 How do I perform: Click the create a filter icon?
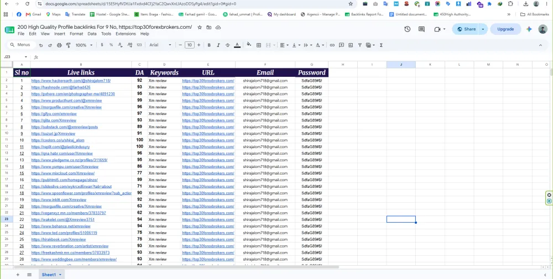click(360, 45)
